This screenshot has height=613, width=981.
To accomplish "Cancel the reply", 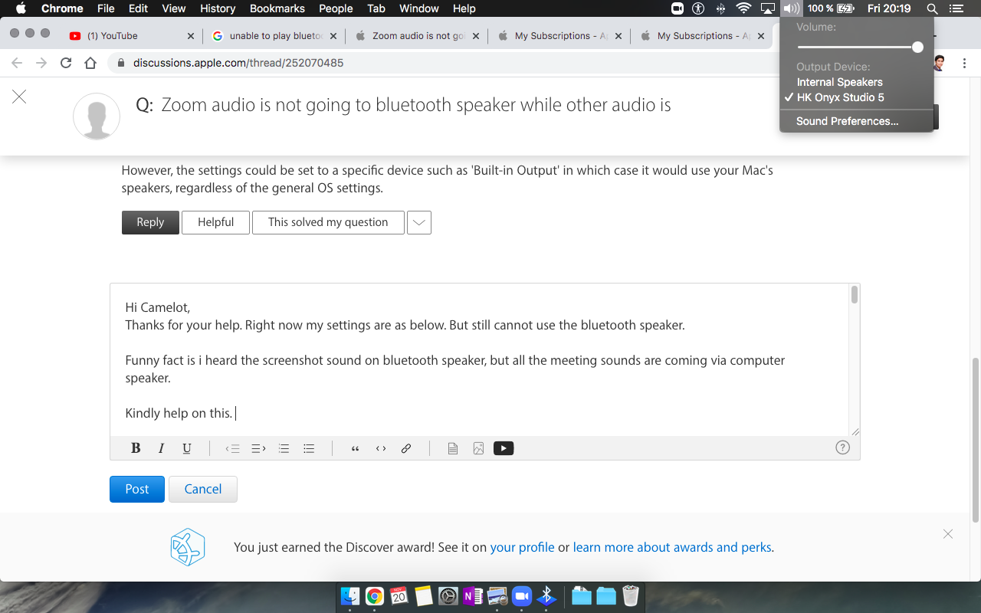I will tap(202, 489).
